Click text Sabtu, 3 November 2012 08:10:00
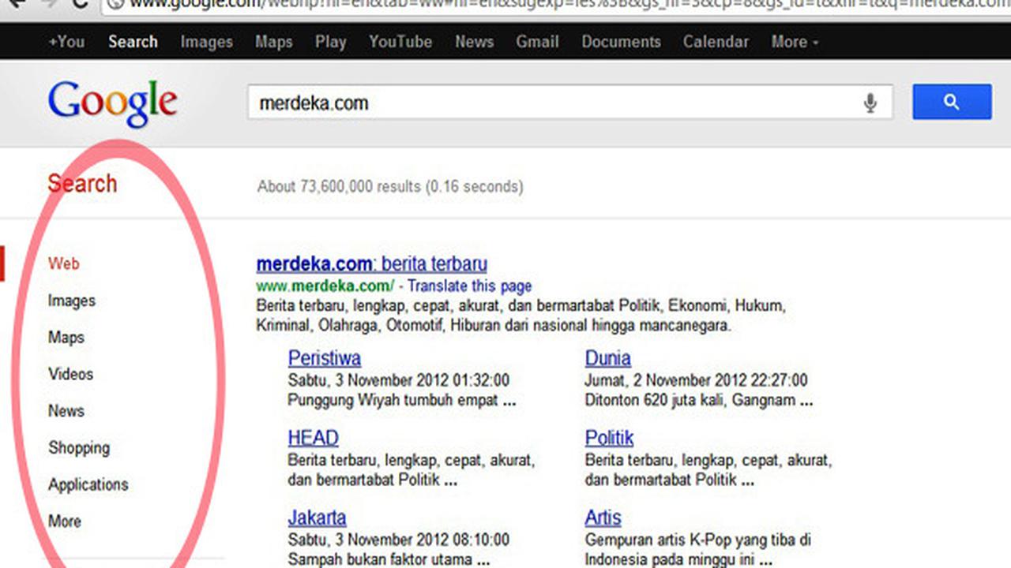Image resolution: width=1011 pixels, height=568 pixels. coord(398,540)
